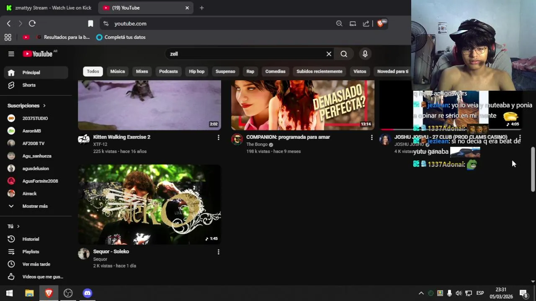This screenshot has height=301, width=536.
Task: Open AF2008 TV subscription channel
Action: pyautogui.click(x=36, y=143)
